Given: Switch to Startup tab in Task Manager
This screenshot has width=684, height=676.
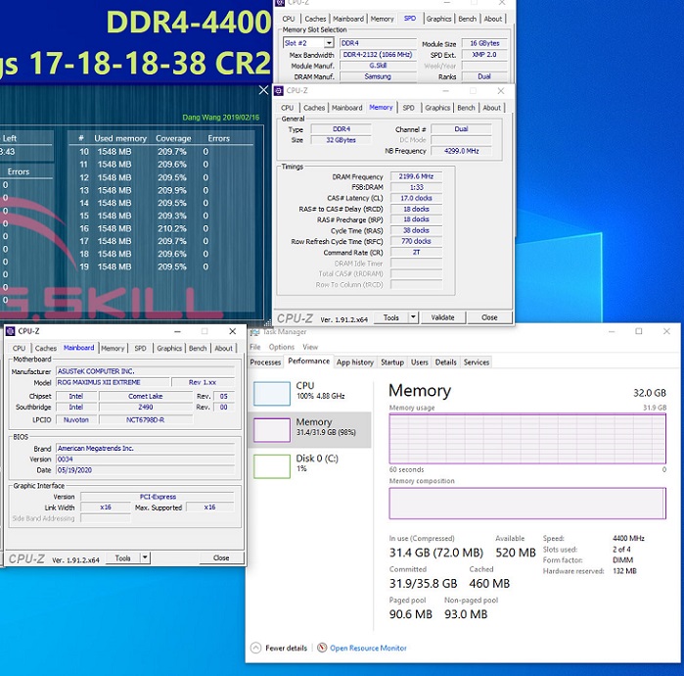Looking at the screenshot, I should (x=392, y=362).
